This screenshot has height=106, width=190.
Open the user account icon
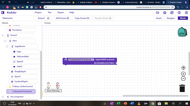click(x=186, y=13)
